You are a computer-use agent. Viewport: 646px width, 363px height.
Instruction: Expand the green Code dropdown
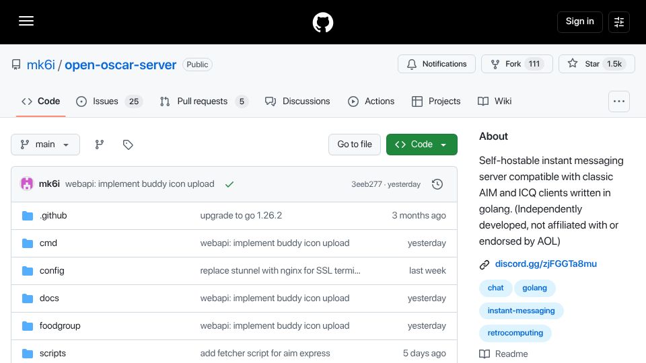coord(421,145)
